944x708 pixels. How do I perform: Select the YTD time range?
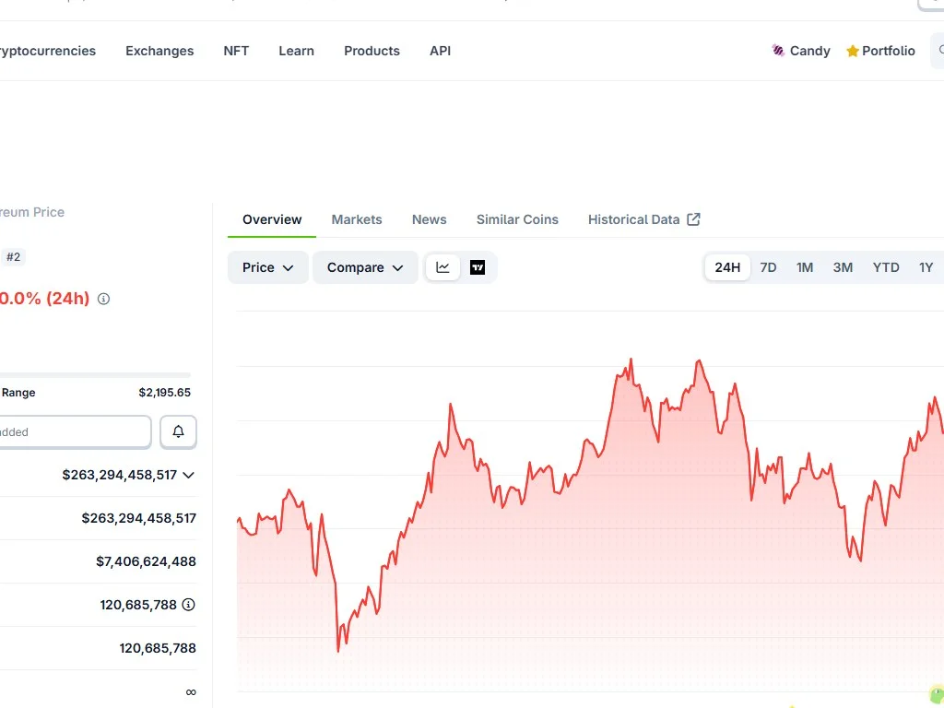pyautogui.click(x=886, y=267)
